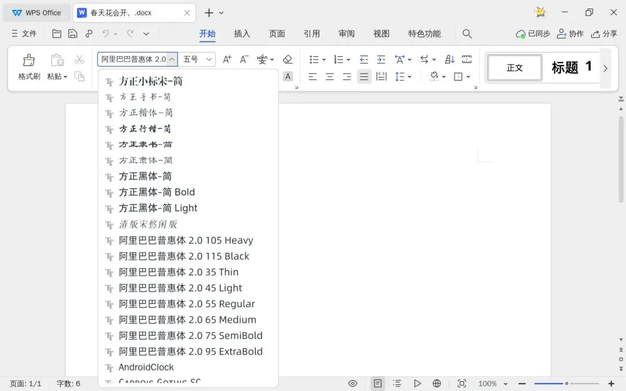Switch to the 视图 tab

381,34
